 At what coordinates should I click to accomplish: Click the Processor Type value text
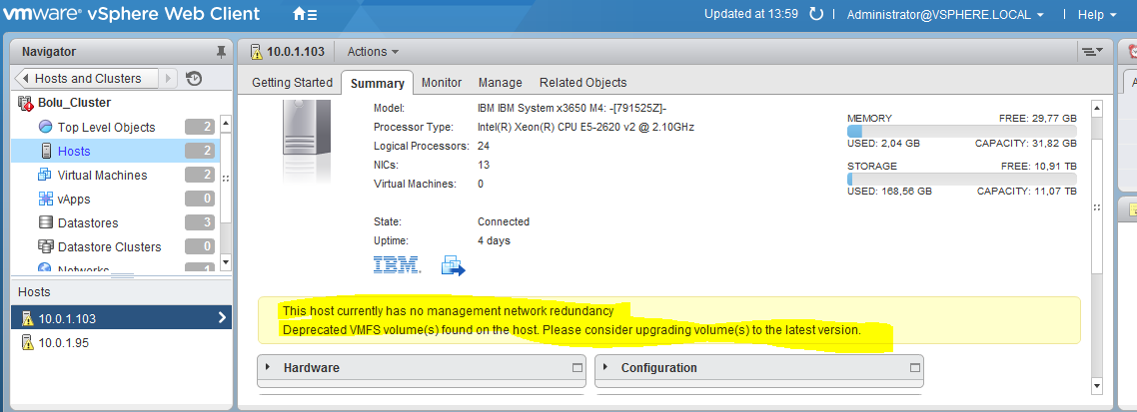585,127
